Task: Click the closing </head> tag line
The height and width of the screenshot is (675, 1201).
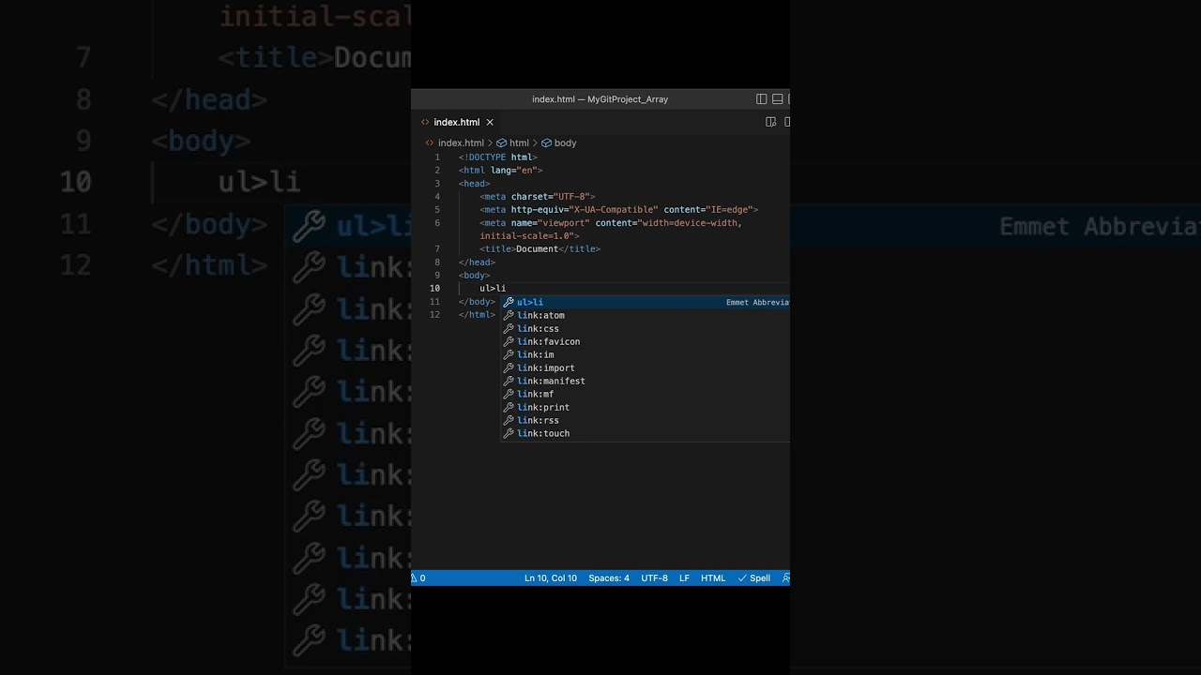Action: 477,262
